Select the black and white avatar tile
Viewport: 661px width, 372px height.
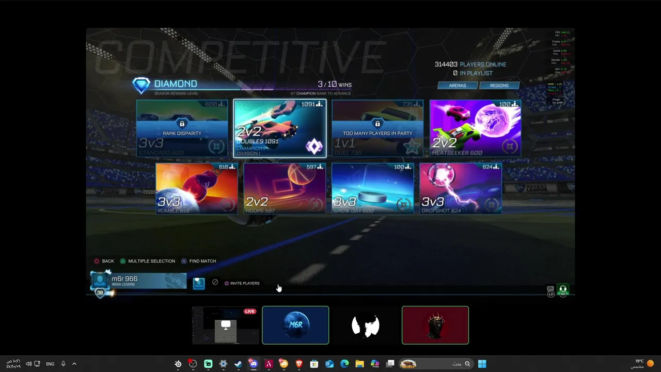point(366,325)
